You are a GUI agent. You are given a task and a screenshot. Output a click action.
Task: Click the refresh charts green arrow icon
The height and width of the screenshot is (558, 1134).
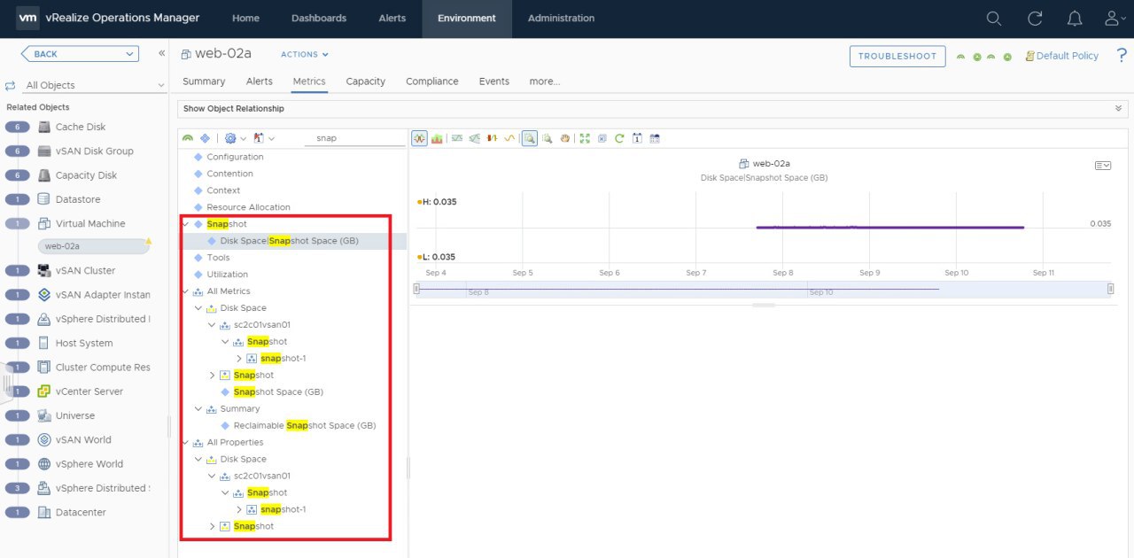click(619, 138)
